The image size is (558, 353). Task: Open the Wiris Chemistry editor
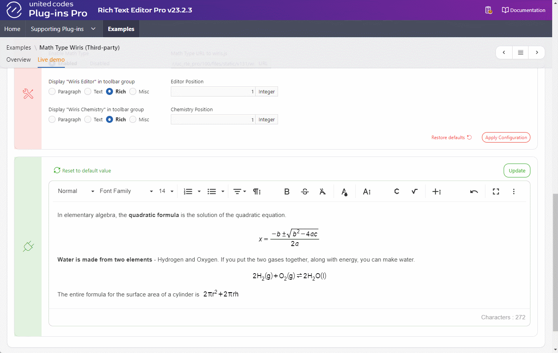click(396, 191)
